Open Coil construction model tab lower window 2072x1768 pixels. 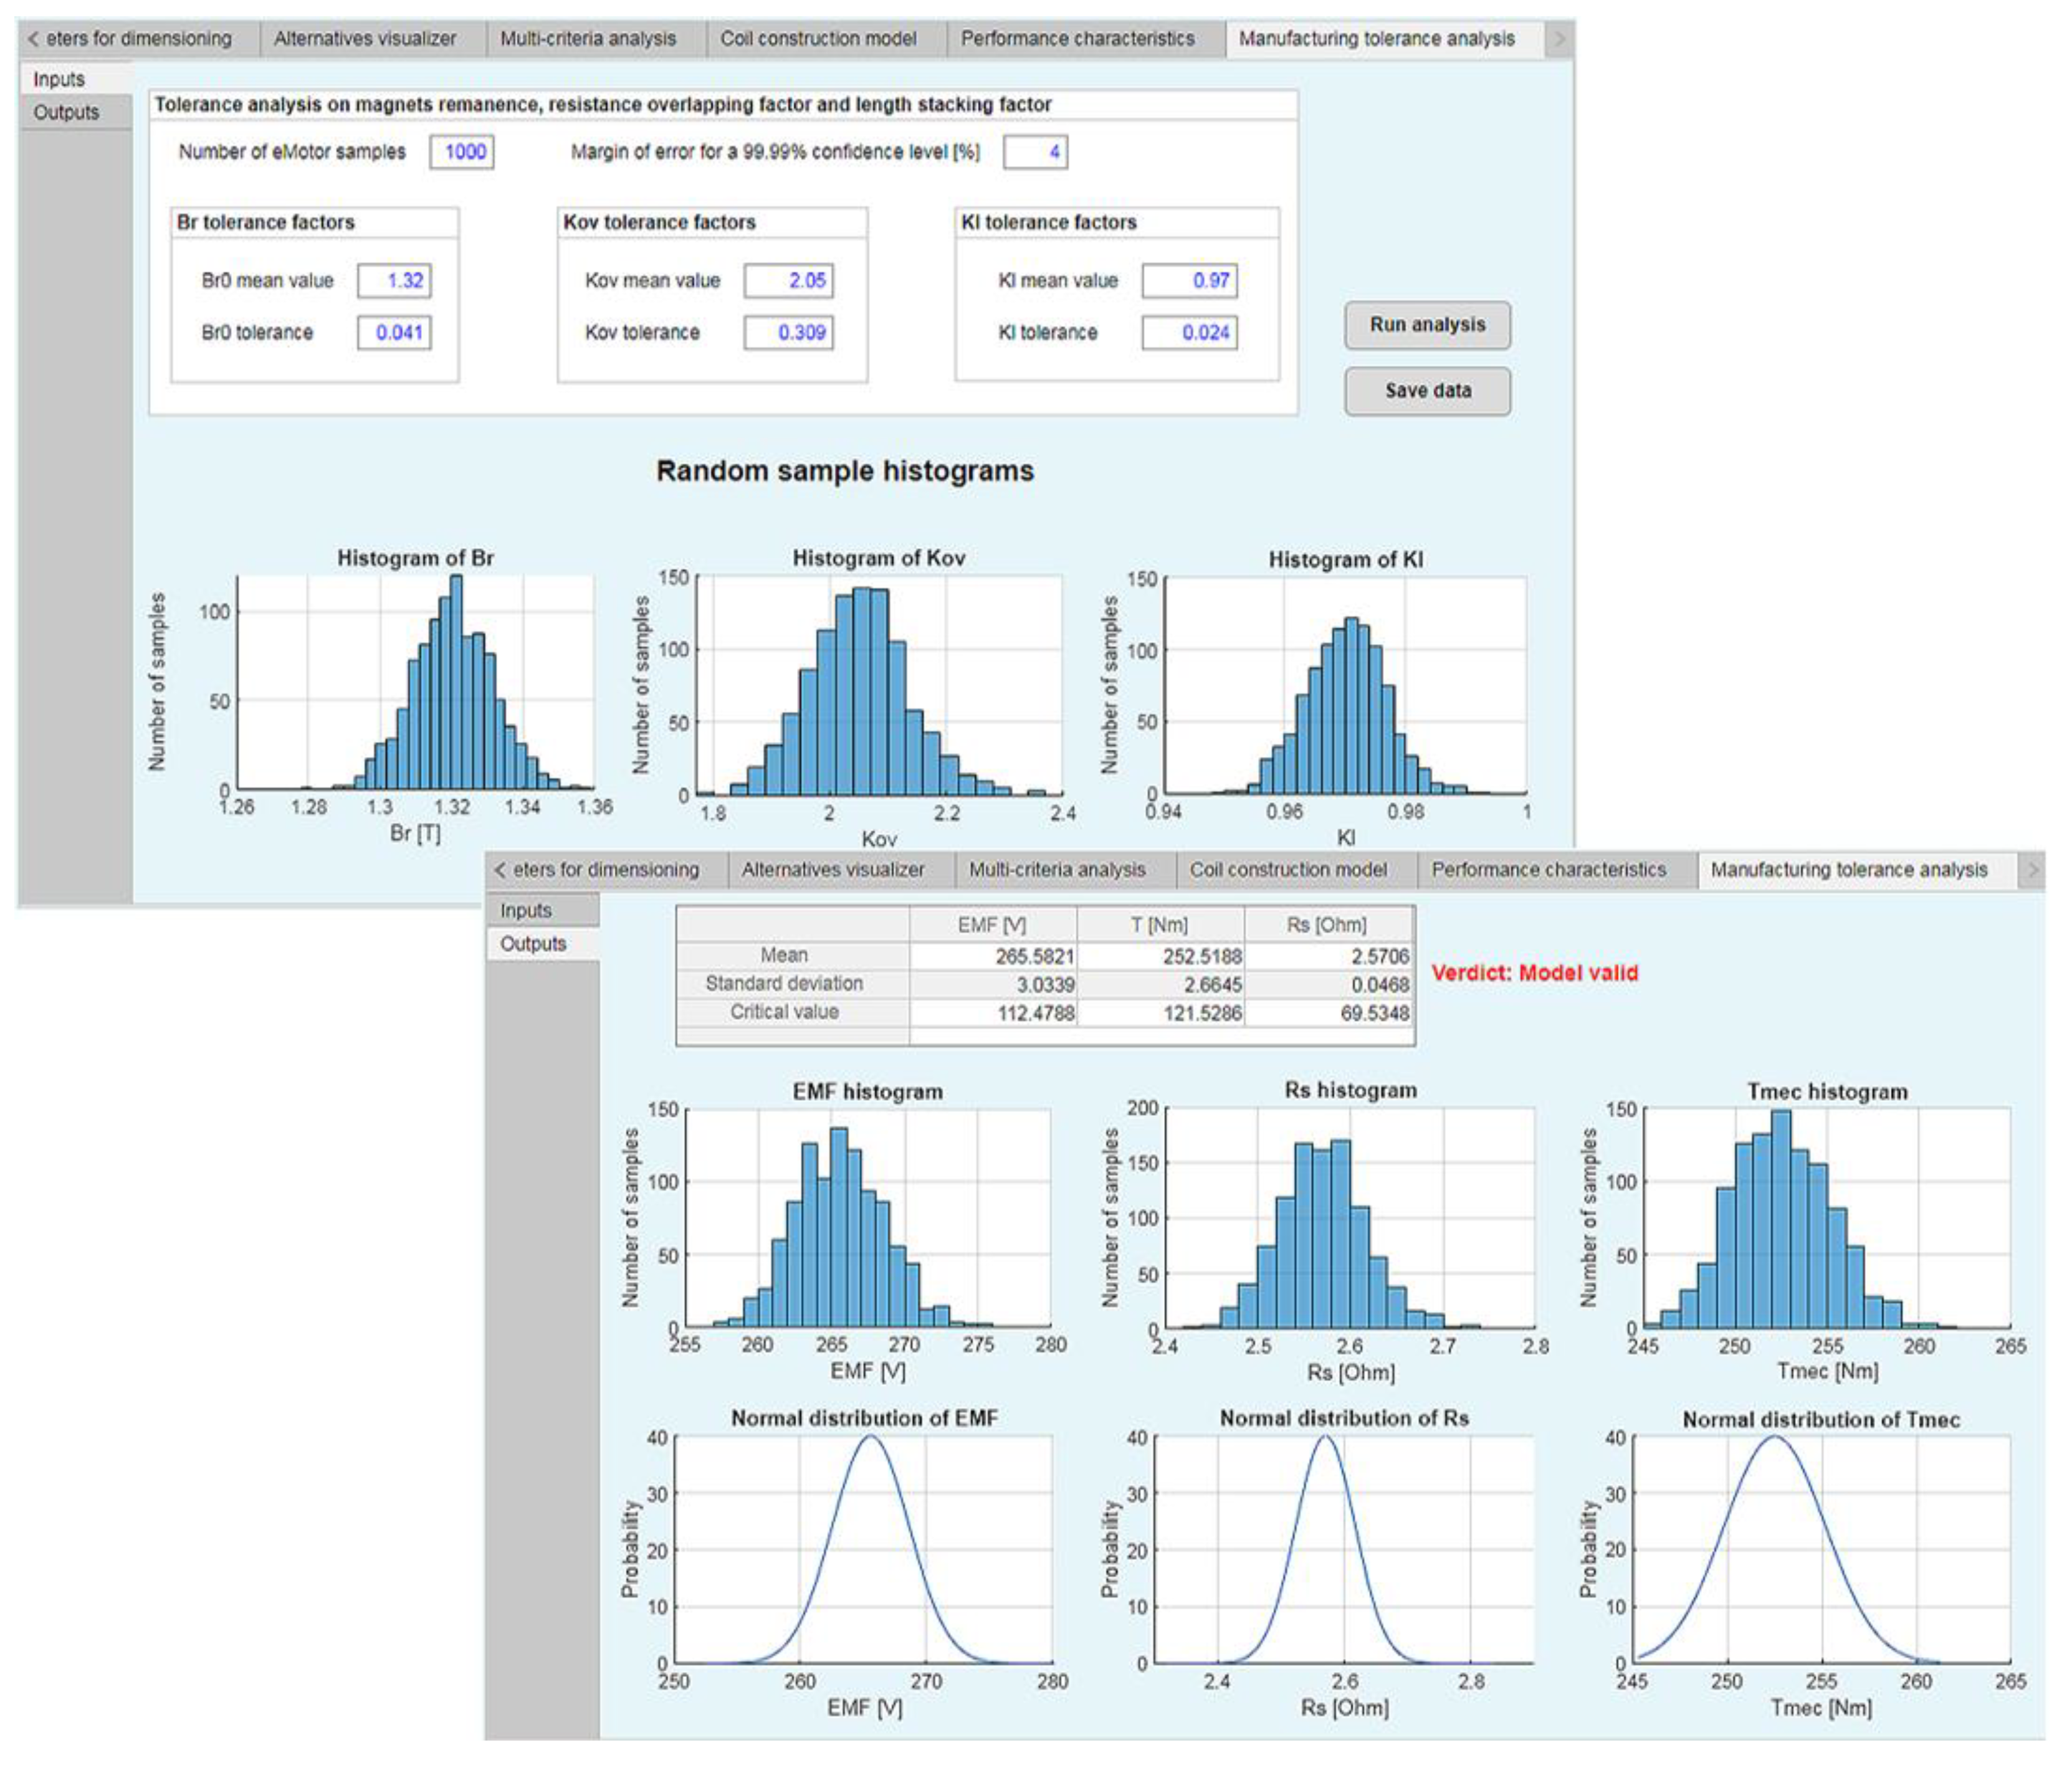(x=1287, y=870)
